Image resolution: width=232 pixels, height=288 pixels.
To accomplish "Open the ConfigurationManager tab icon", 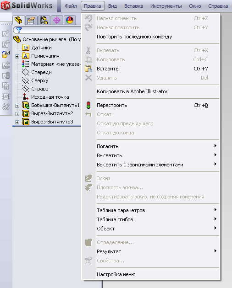I will click(44, 21).
